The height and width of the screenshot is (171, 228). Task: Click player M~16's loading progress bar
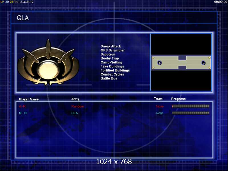(191, 113)
